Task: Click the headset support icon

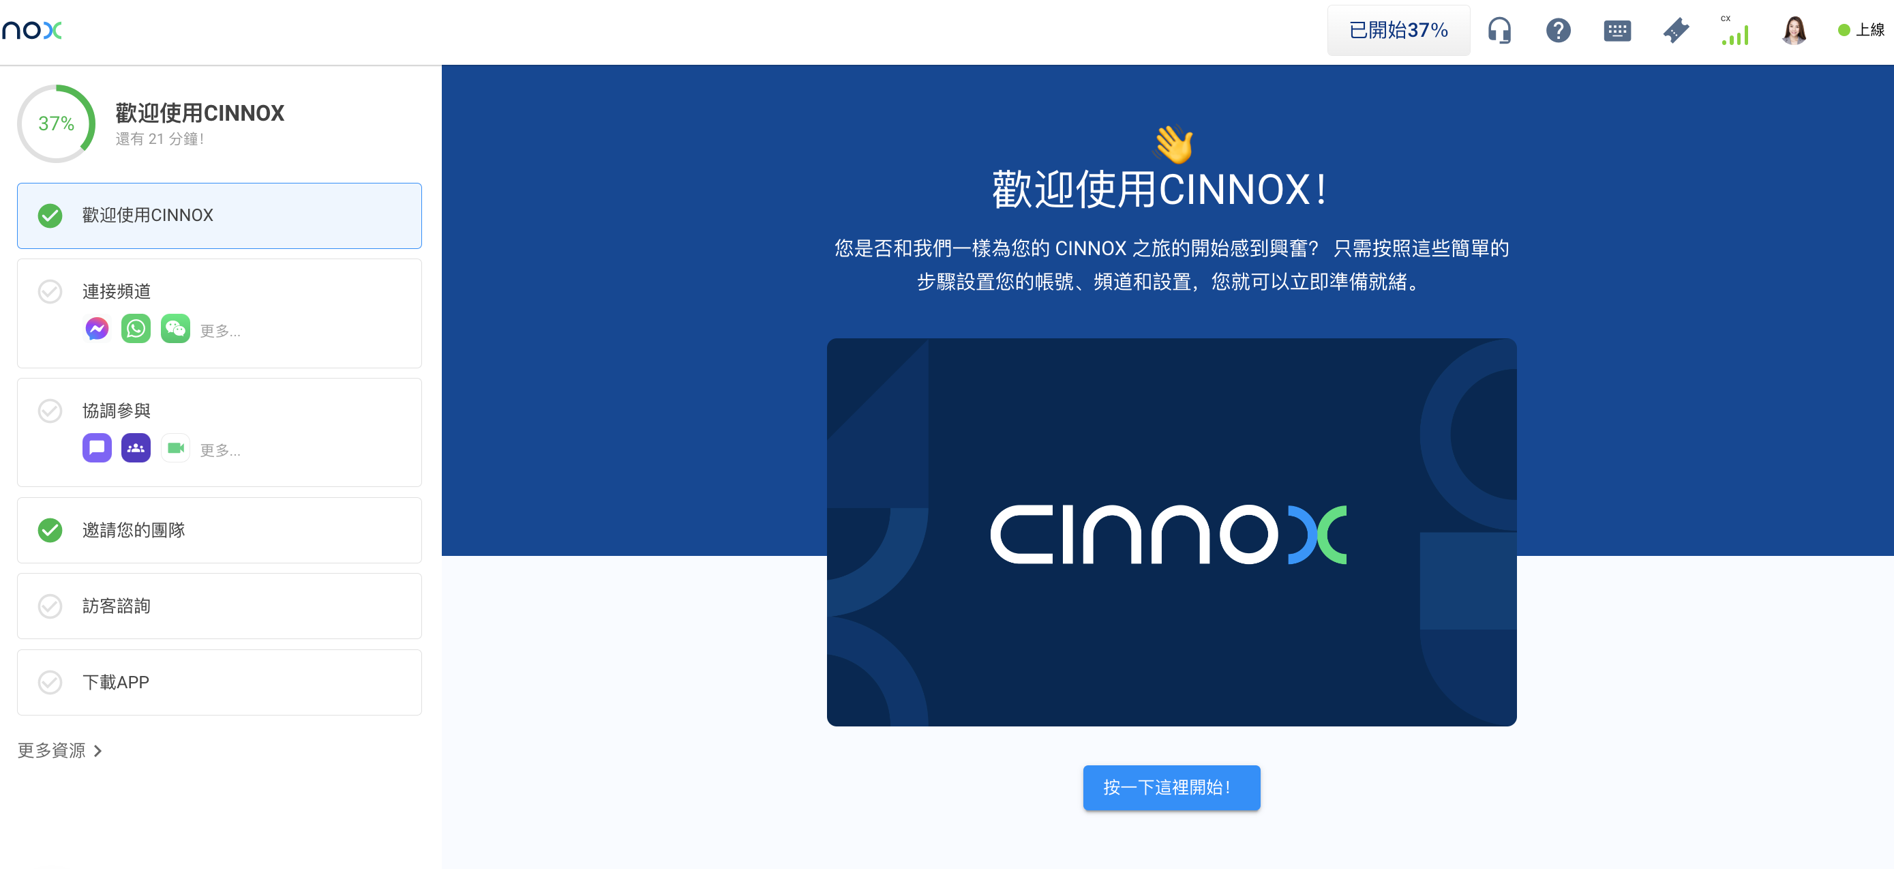Action: point(1499,30)
